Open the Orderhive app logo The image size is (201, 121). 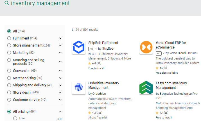click(x=79, y=87)
